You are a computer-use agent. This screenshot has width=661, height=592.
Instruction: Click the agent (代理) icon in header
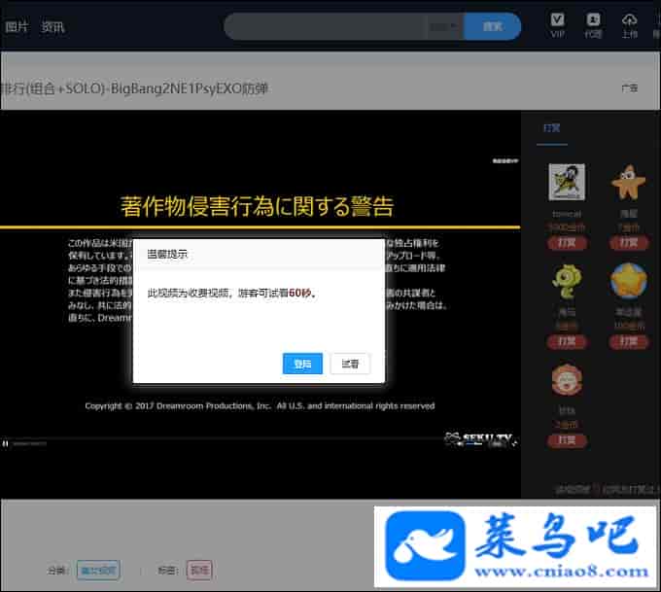(593, 20)
